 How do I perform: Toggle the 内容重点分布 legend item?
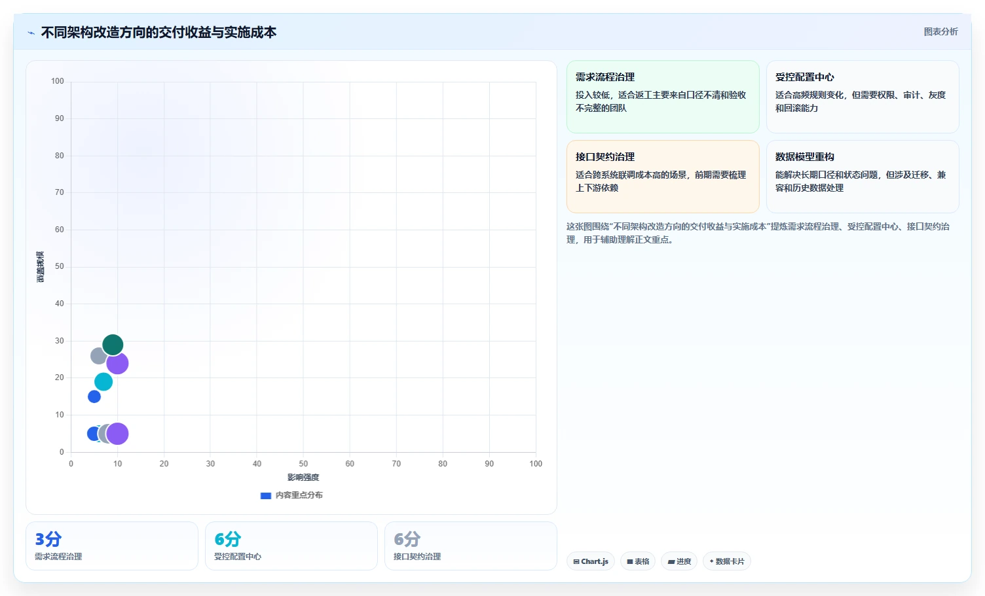(291, 495)
